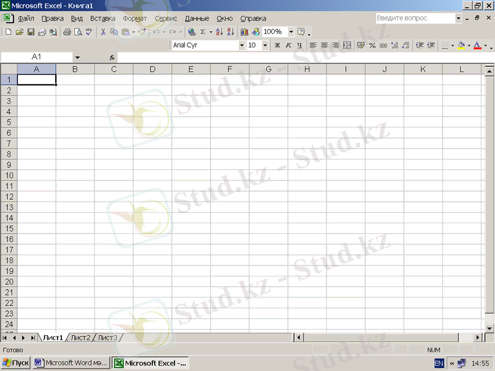Select column D header
This screenshot has height=371, width=495.
[152, 69]
